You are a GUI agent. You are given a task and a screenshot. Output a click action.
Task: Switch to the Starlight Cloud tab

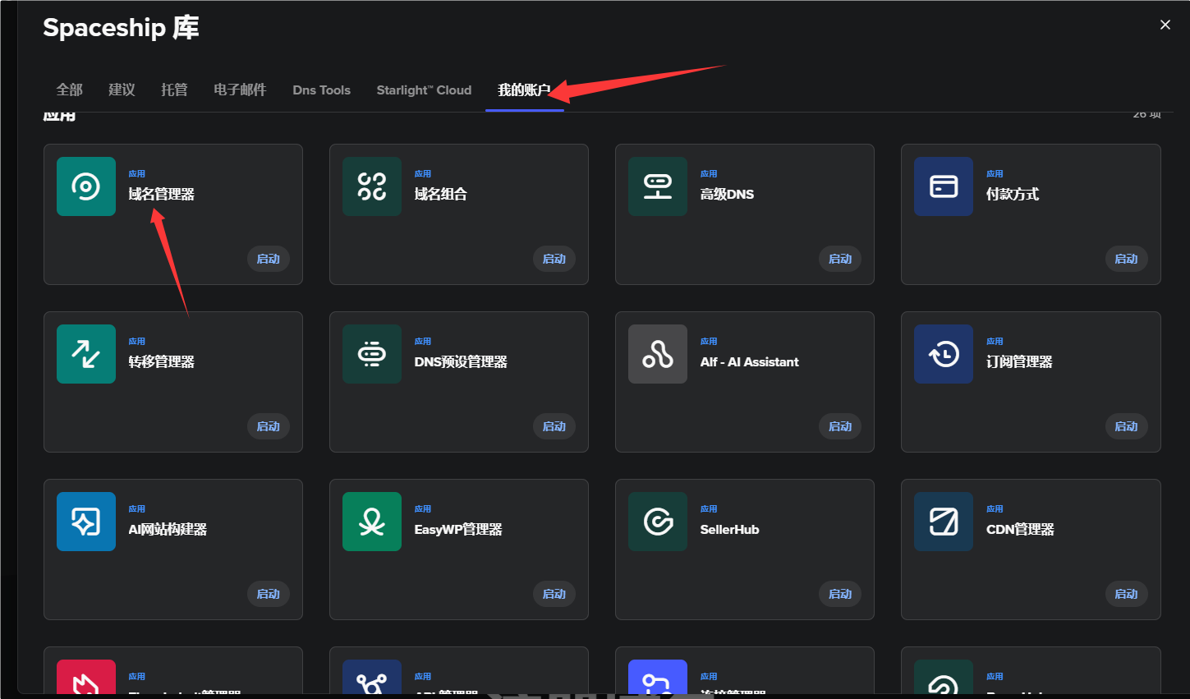coord(424,90)
